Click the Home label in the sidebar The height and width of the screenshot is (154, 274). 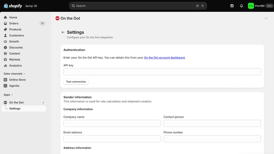coord(13,17)
